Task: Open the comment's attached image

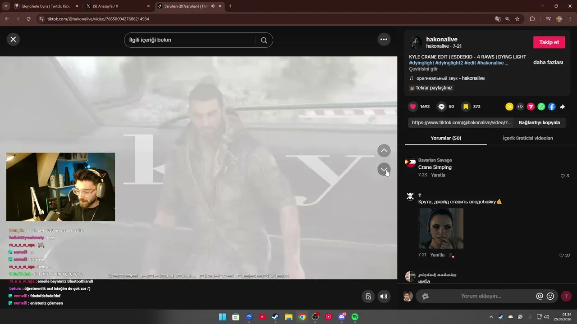Action: [x=441, y=228]
